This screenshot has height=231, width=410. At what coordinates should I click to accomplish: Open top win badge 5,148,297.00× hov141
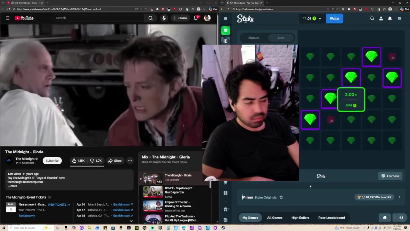point(374,197)
